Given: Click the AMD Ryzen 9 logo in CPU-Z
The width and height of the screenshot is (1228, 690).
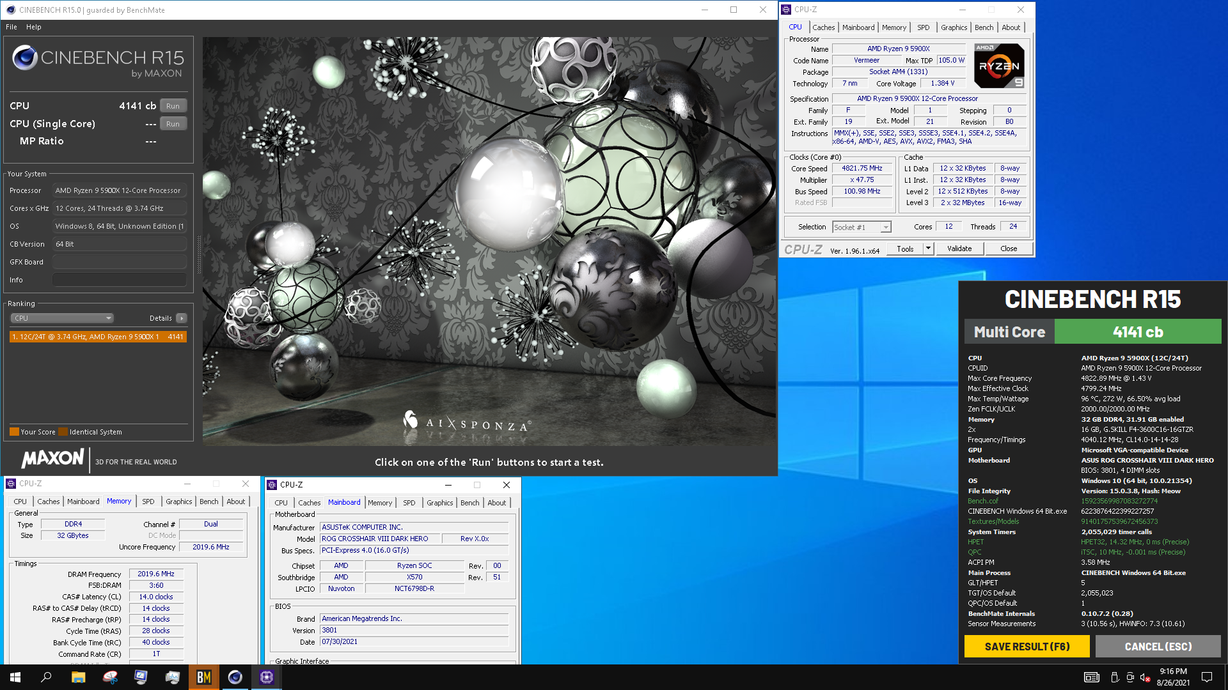Looking at the screenshot, I should click(999, 66).
